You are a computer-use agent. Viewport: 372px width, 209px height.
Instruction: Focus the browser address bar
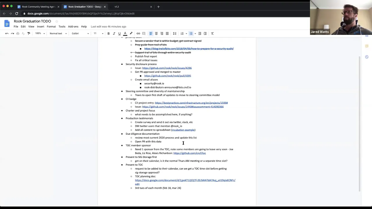166,13
